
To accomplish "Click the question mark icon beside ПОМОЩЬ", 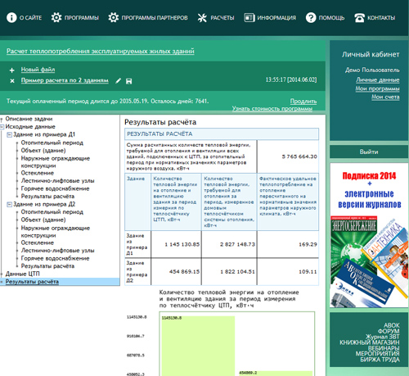I will point(311,18).
